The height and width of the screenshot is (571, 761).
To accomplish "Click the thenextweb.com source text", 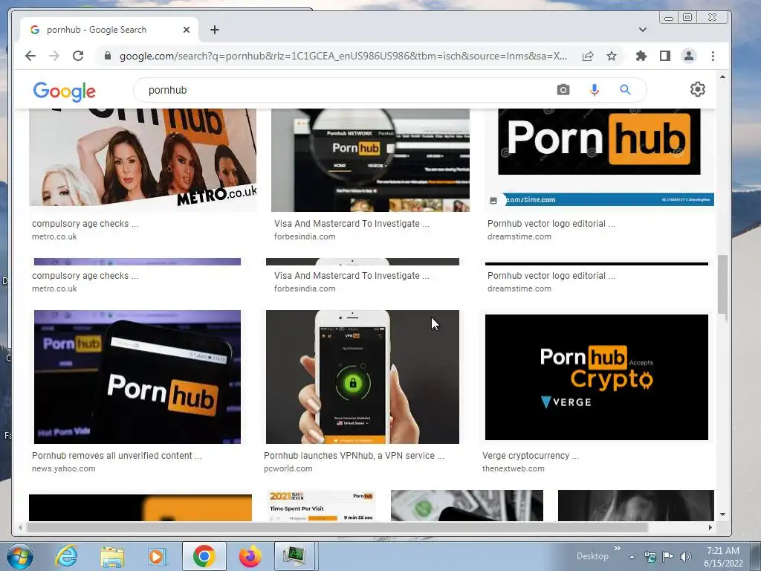I will point(514,468).
